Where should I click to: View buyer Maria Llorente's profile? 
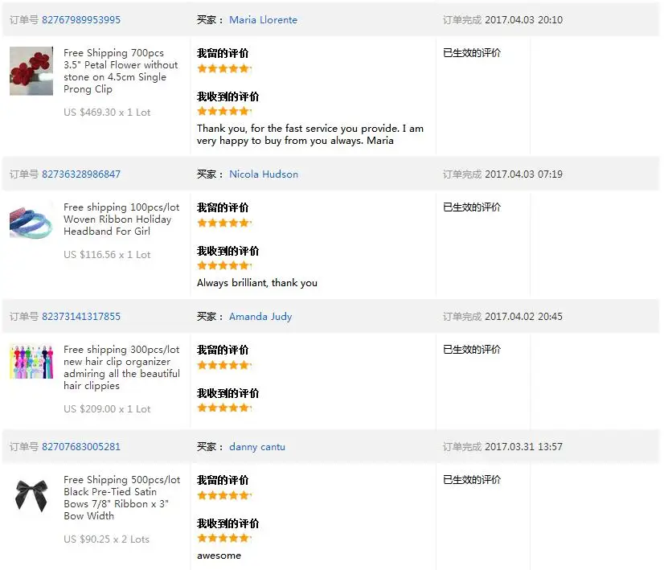[x=263, y=19]
